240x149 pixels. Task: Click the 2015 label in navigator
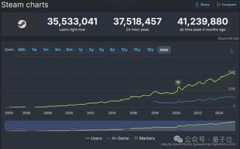[x=127, y=129]
